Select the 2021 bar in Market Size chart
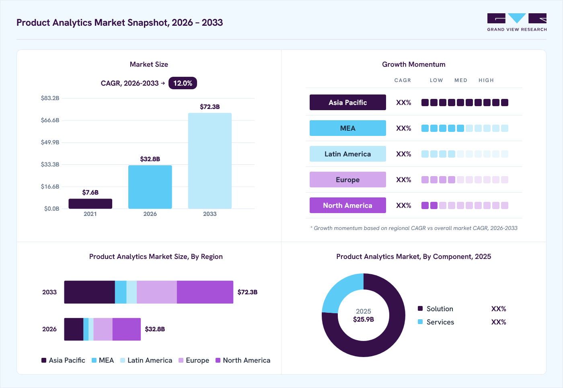This screenshot has height=388, width=563. (x=90, y=203)
